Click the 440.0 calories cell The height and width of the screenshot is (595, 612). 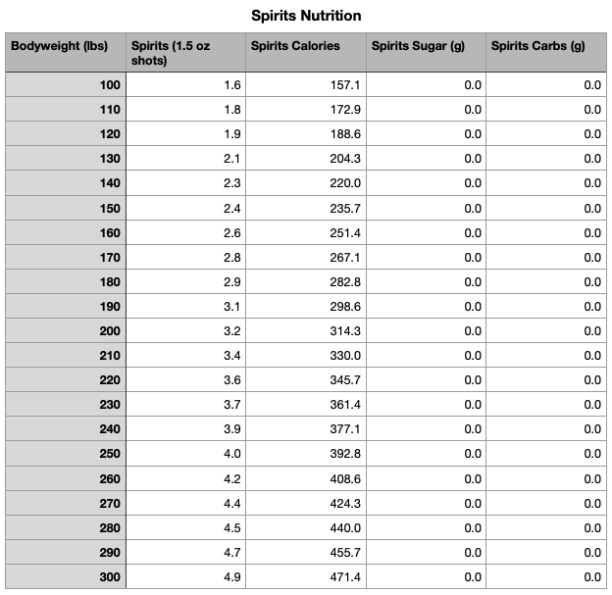306,527
